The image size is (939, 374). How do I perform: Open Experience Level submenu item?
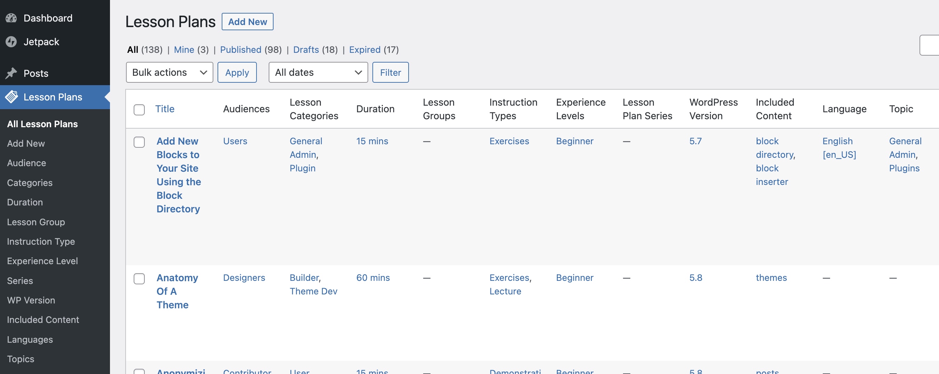[x=42, y=261]
